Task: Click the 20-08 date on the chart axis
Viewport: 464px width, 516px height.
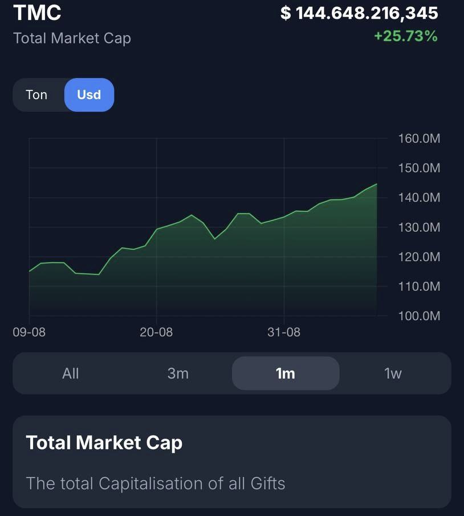Action: tap(156, 332)
